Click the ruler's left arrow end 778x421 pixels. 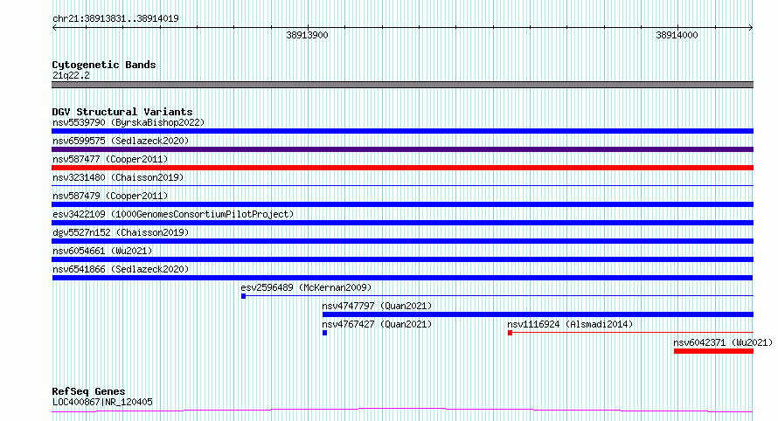pos(54,27)
